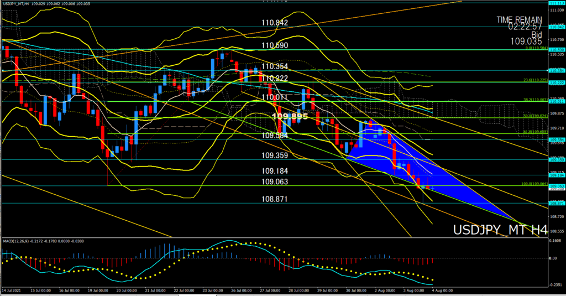
Task: Click 110.535 on the price scale
Action: pyautogui.click(x=557, y=54)
